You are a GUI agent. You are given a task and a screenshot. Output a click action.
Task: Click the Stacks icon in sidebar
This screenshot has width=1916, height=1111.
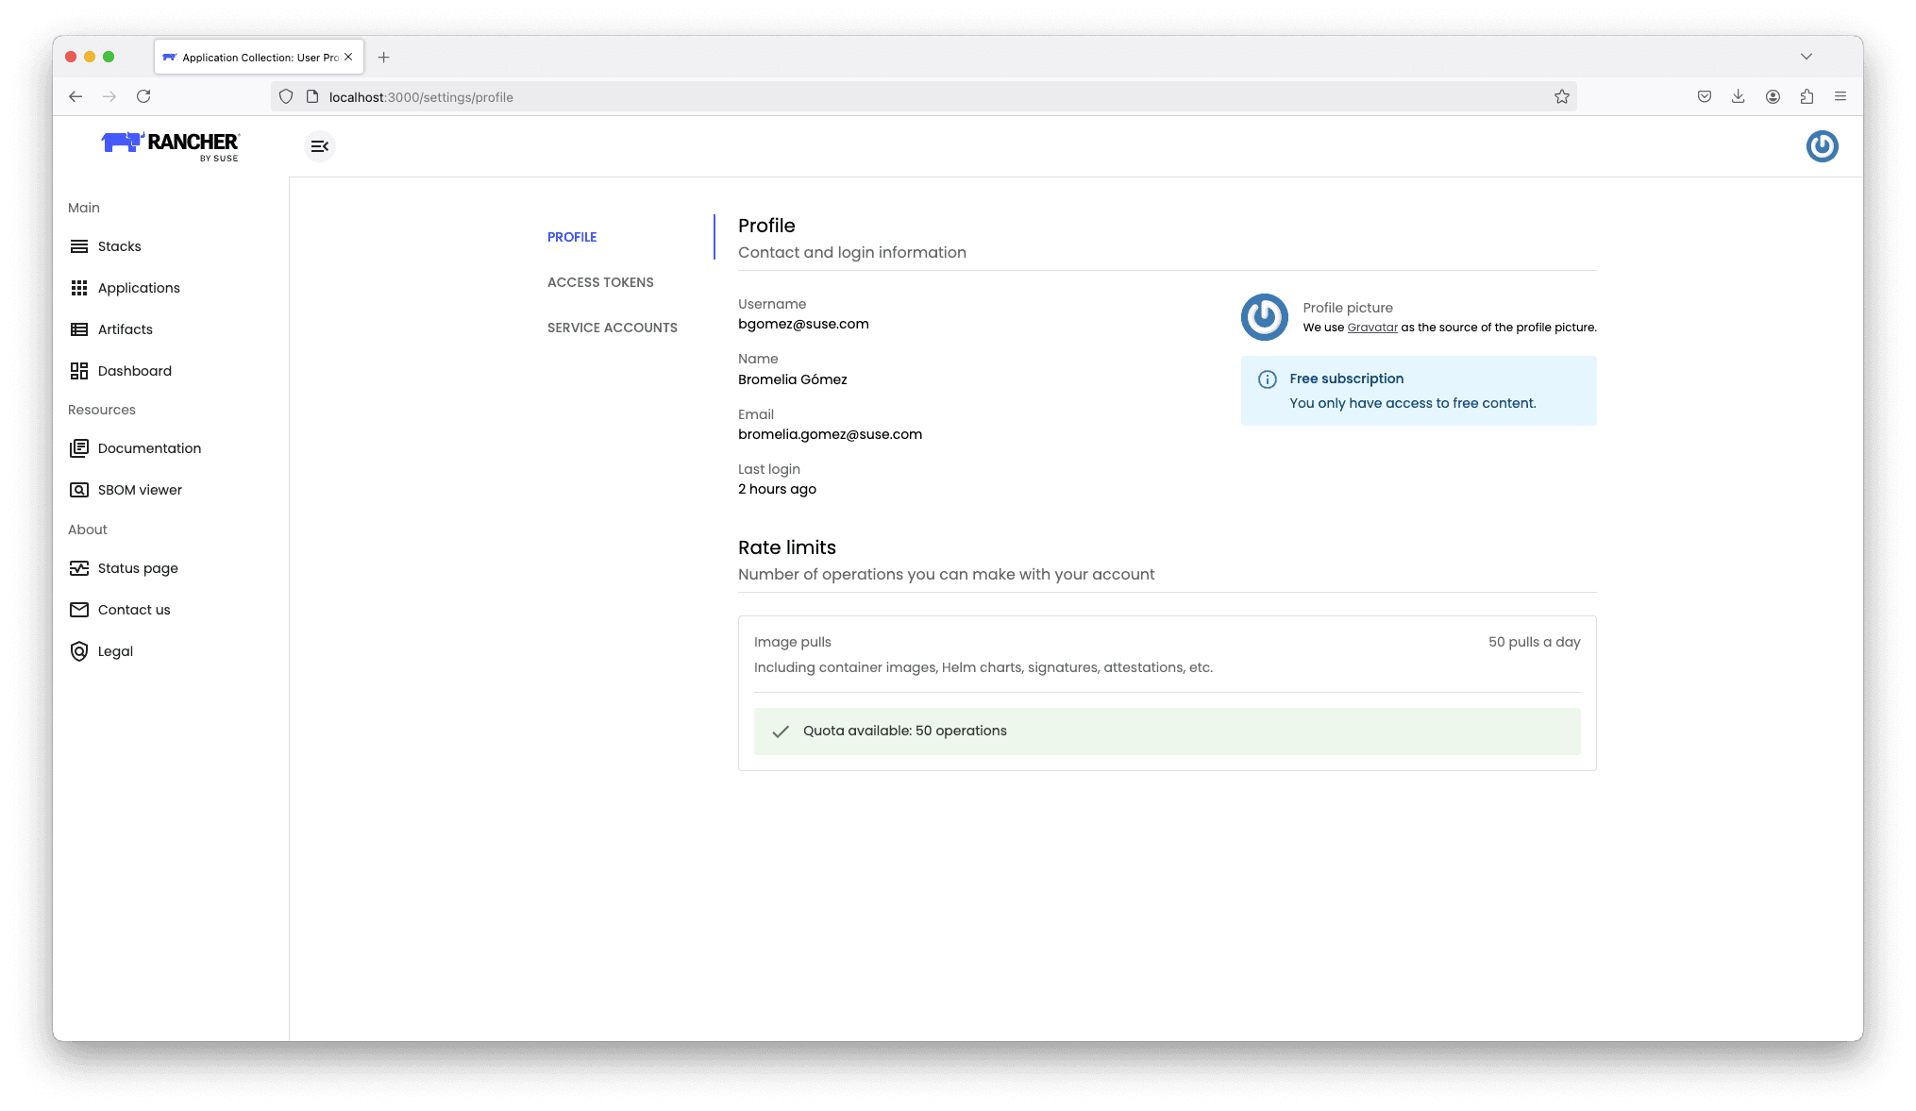(79, 246)
